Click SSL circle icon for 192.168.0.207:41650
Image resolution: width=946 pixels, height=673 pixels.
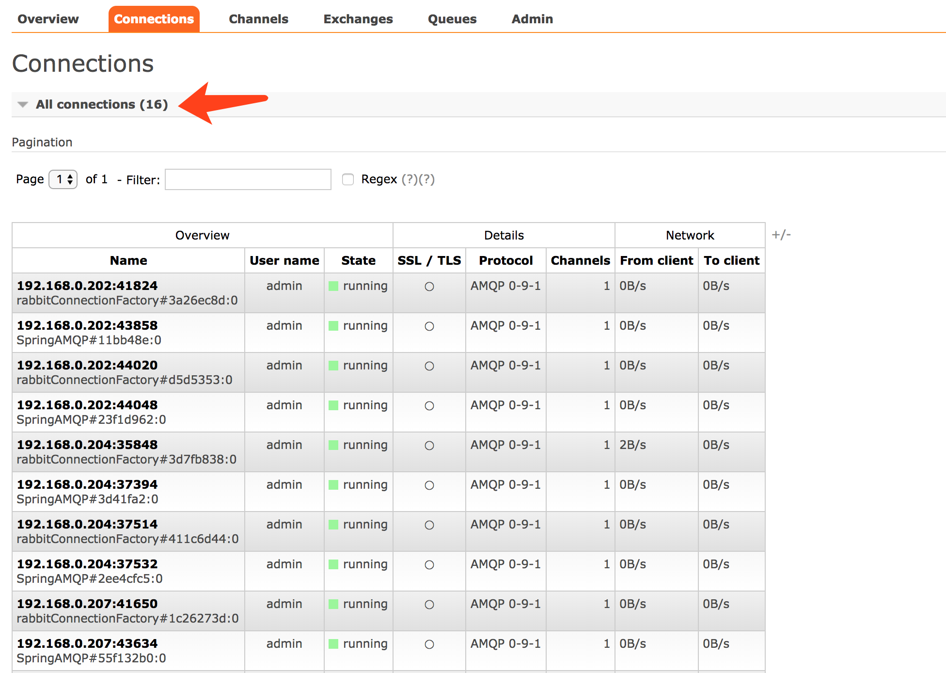(x=429, y=605)
